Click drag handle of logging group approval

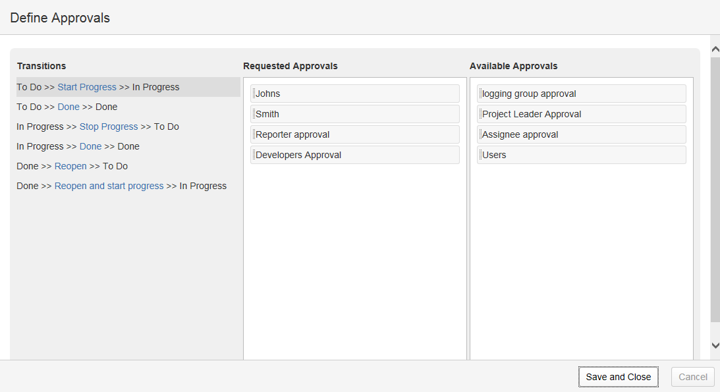coord(480,94)
